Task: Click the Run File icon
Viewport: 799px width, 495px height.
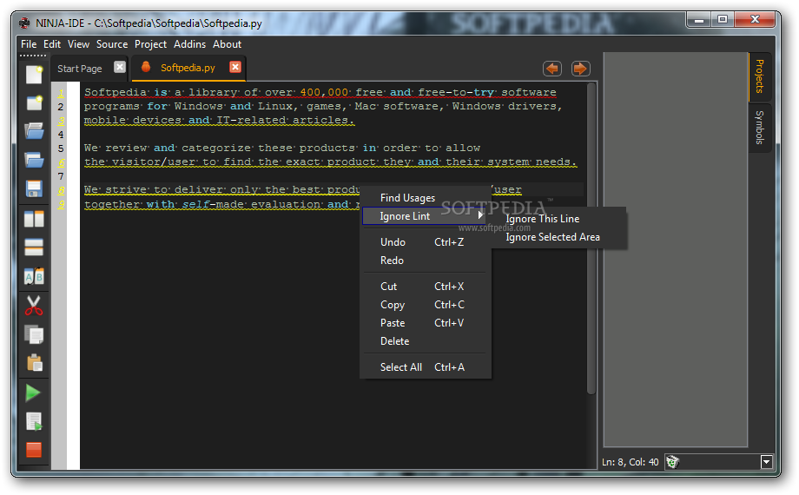Action: (34, 421)
